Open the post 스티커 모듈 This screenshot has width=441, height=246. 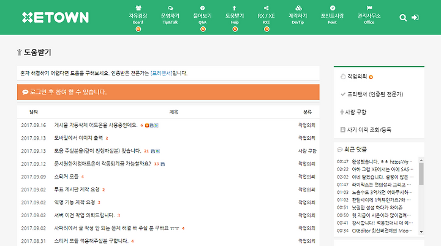click(66, 177)
